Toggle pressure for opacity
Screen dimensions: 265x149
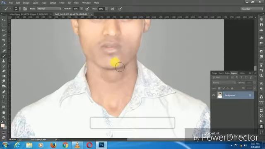pos(87,9)
